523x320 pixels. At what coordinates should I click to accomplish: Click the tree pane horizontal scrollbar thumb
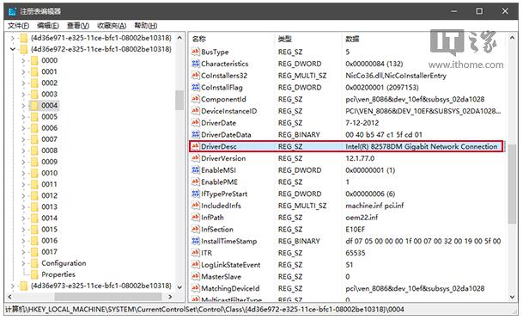click(108, 297)
